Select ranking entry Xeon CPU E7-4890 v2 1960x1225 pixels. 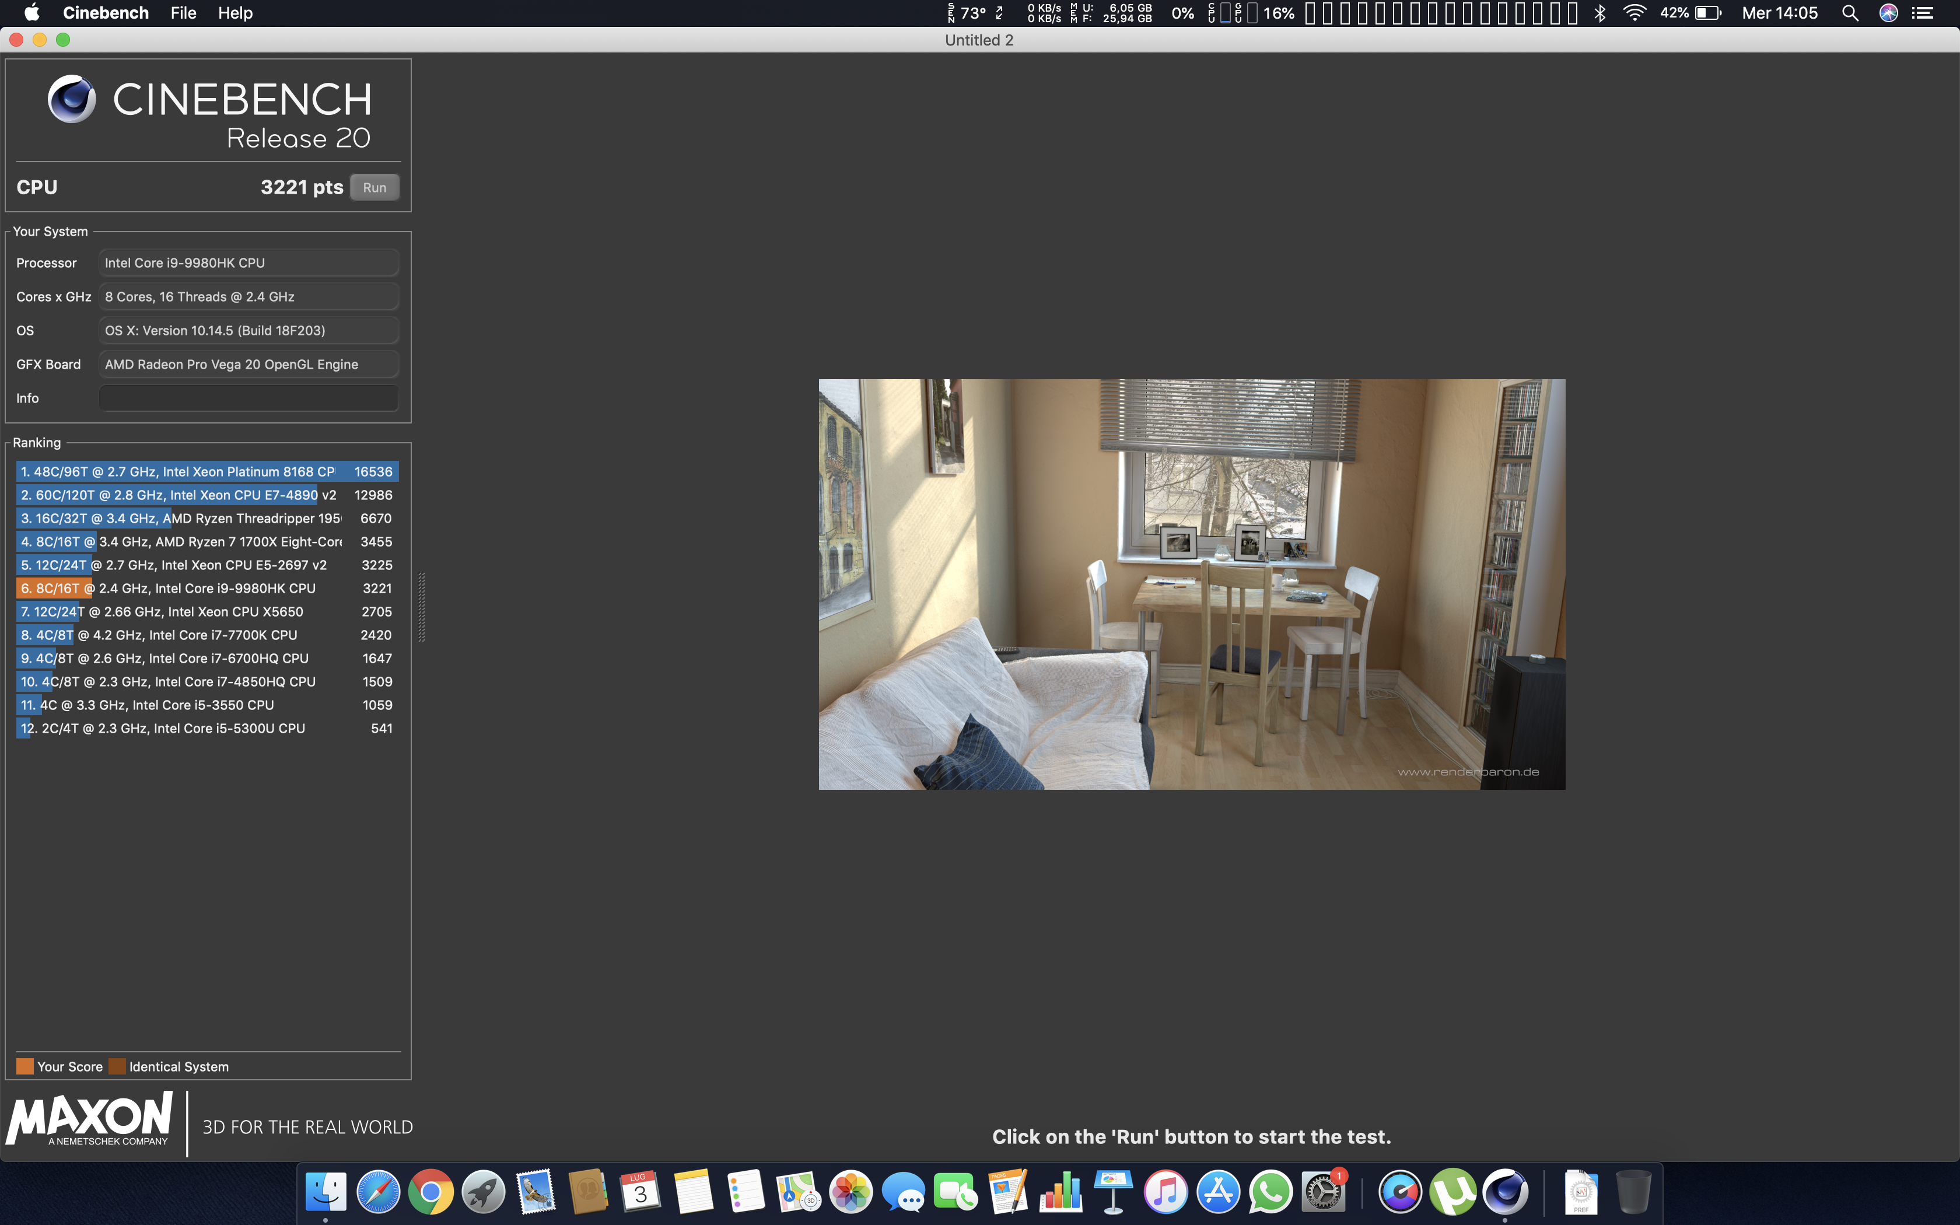click(207, 495)
